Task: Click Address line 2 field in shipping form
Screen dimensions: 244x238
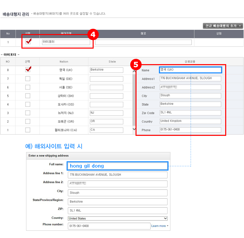Action: [x=118, y=184]
